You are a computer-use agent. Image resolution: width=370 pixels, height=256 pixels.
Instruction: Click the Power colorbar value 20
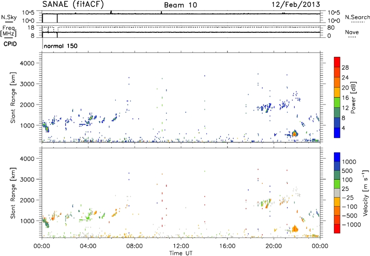click(x=345, y=88)
